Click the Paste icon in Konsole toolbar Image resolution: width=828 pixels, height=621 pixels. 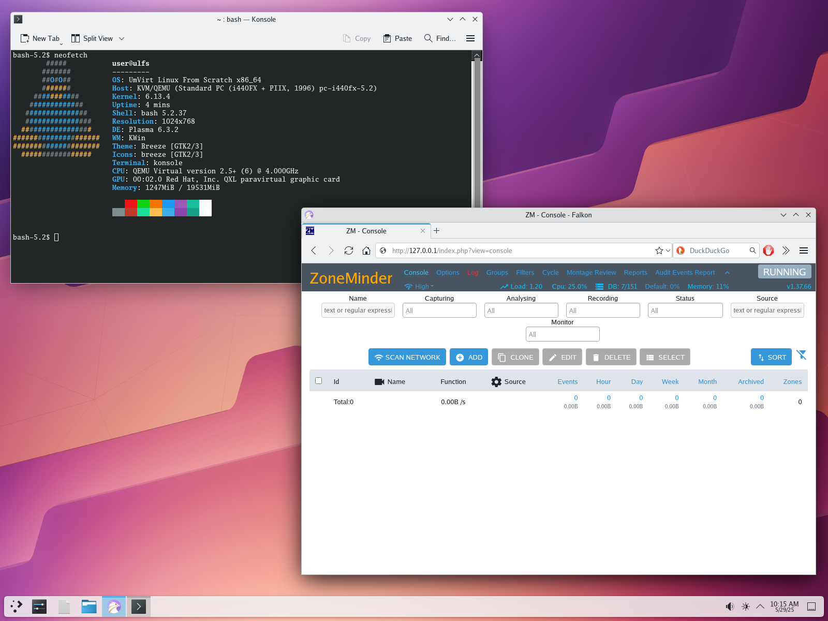386,38
